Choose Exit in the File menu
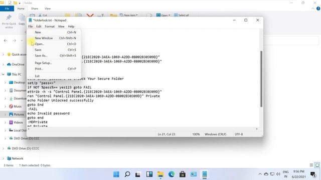321x180 pixels. point(54,76)
